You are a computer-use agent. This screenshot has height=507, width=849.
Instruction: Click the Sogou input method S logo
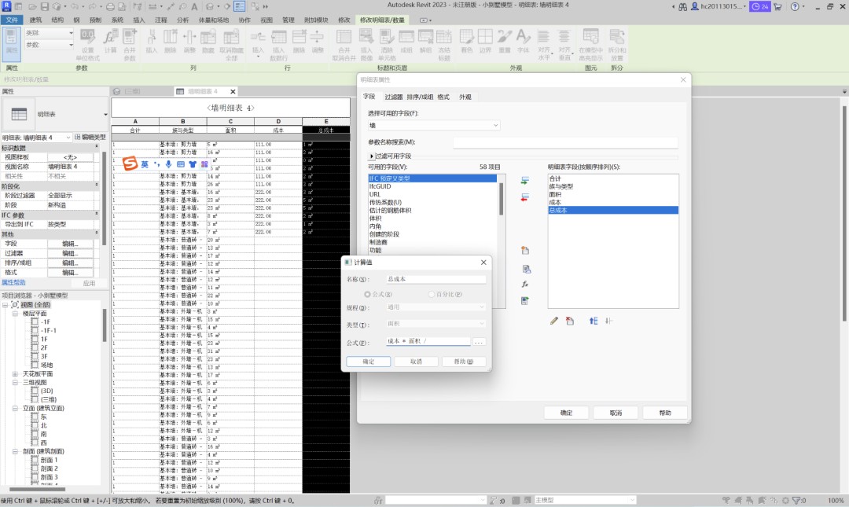130,163
